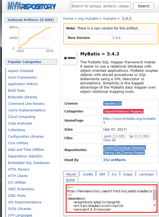Open the Build Tools category
This screenshot has width=159, height=217.
coord(16,91)
